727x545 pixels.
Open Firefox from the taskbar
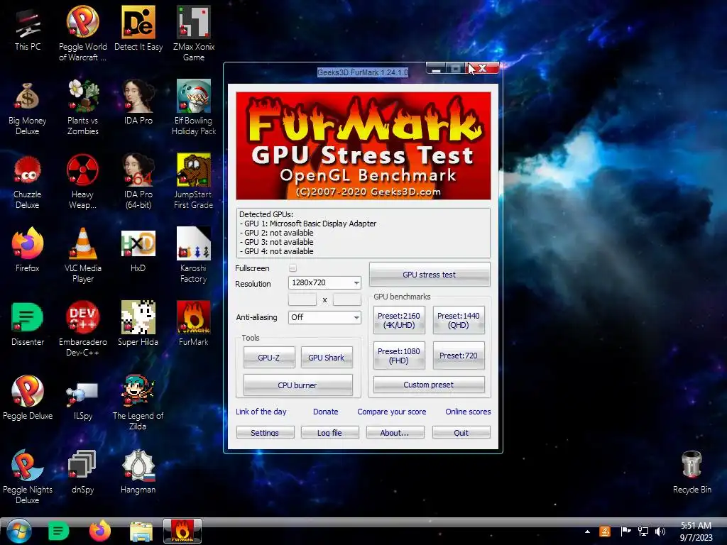point(99,531)
